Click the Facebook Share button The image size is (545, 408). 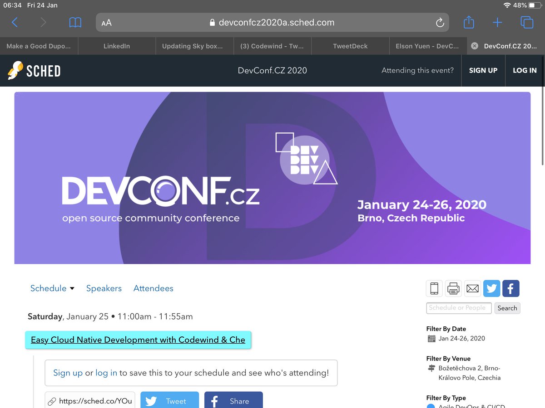click(233, 401)
